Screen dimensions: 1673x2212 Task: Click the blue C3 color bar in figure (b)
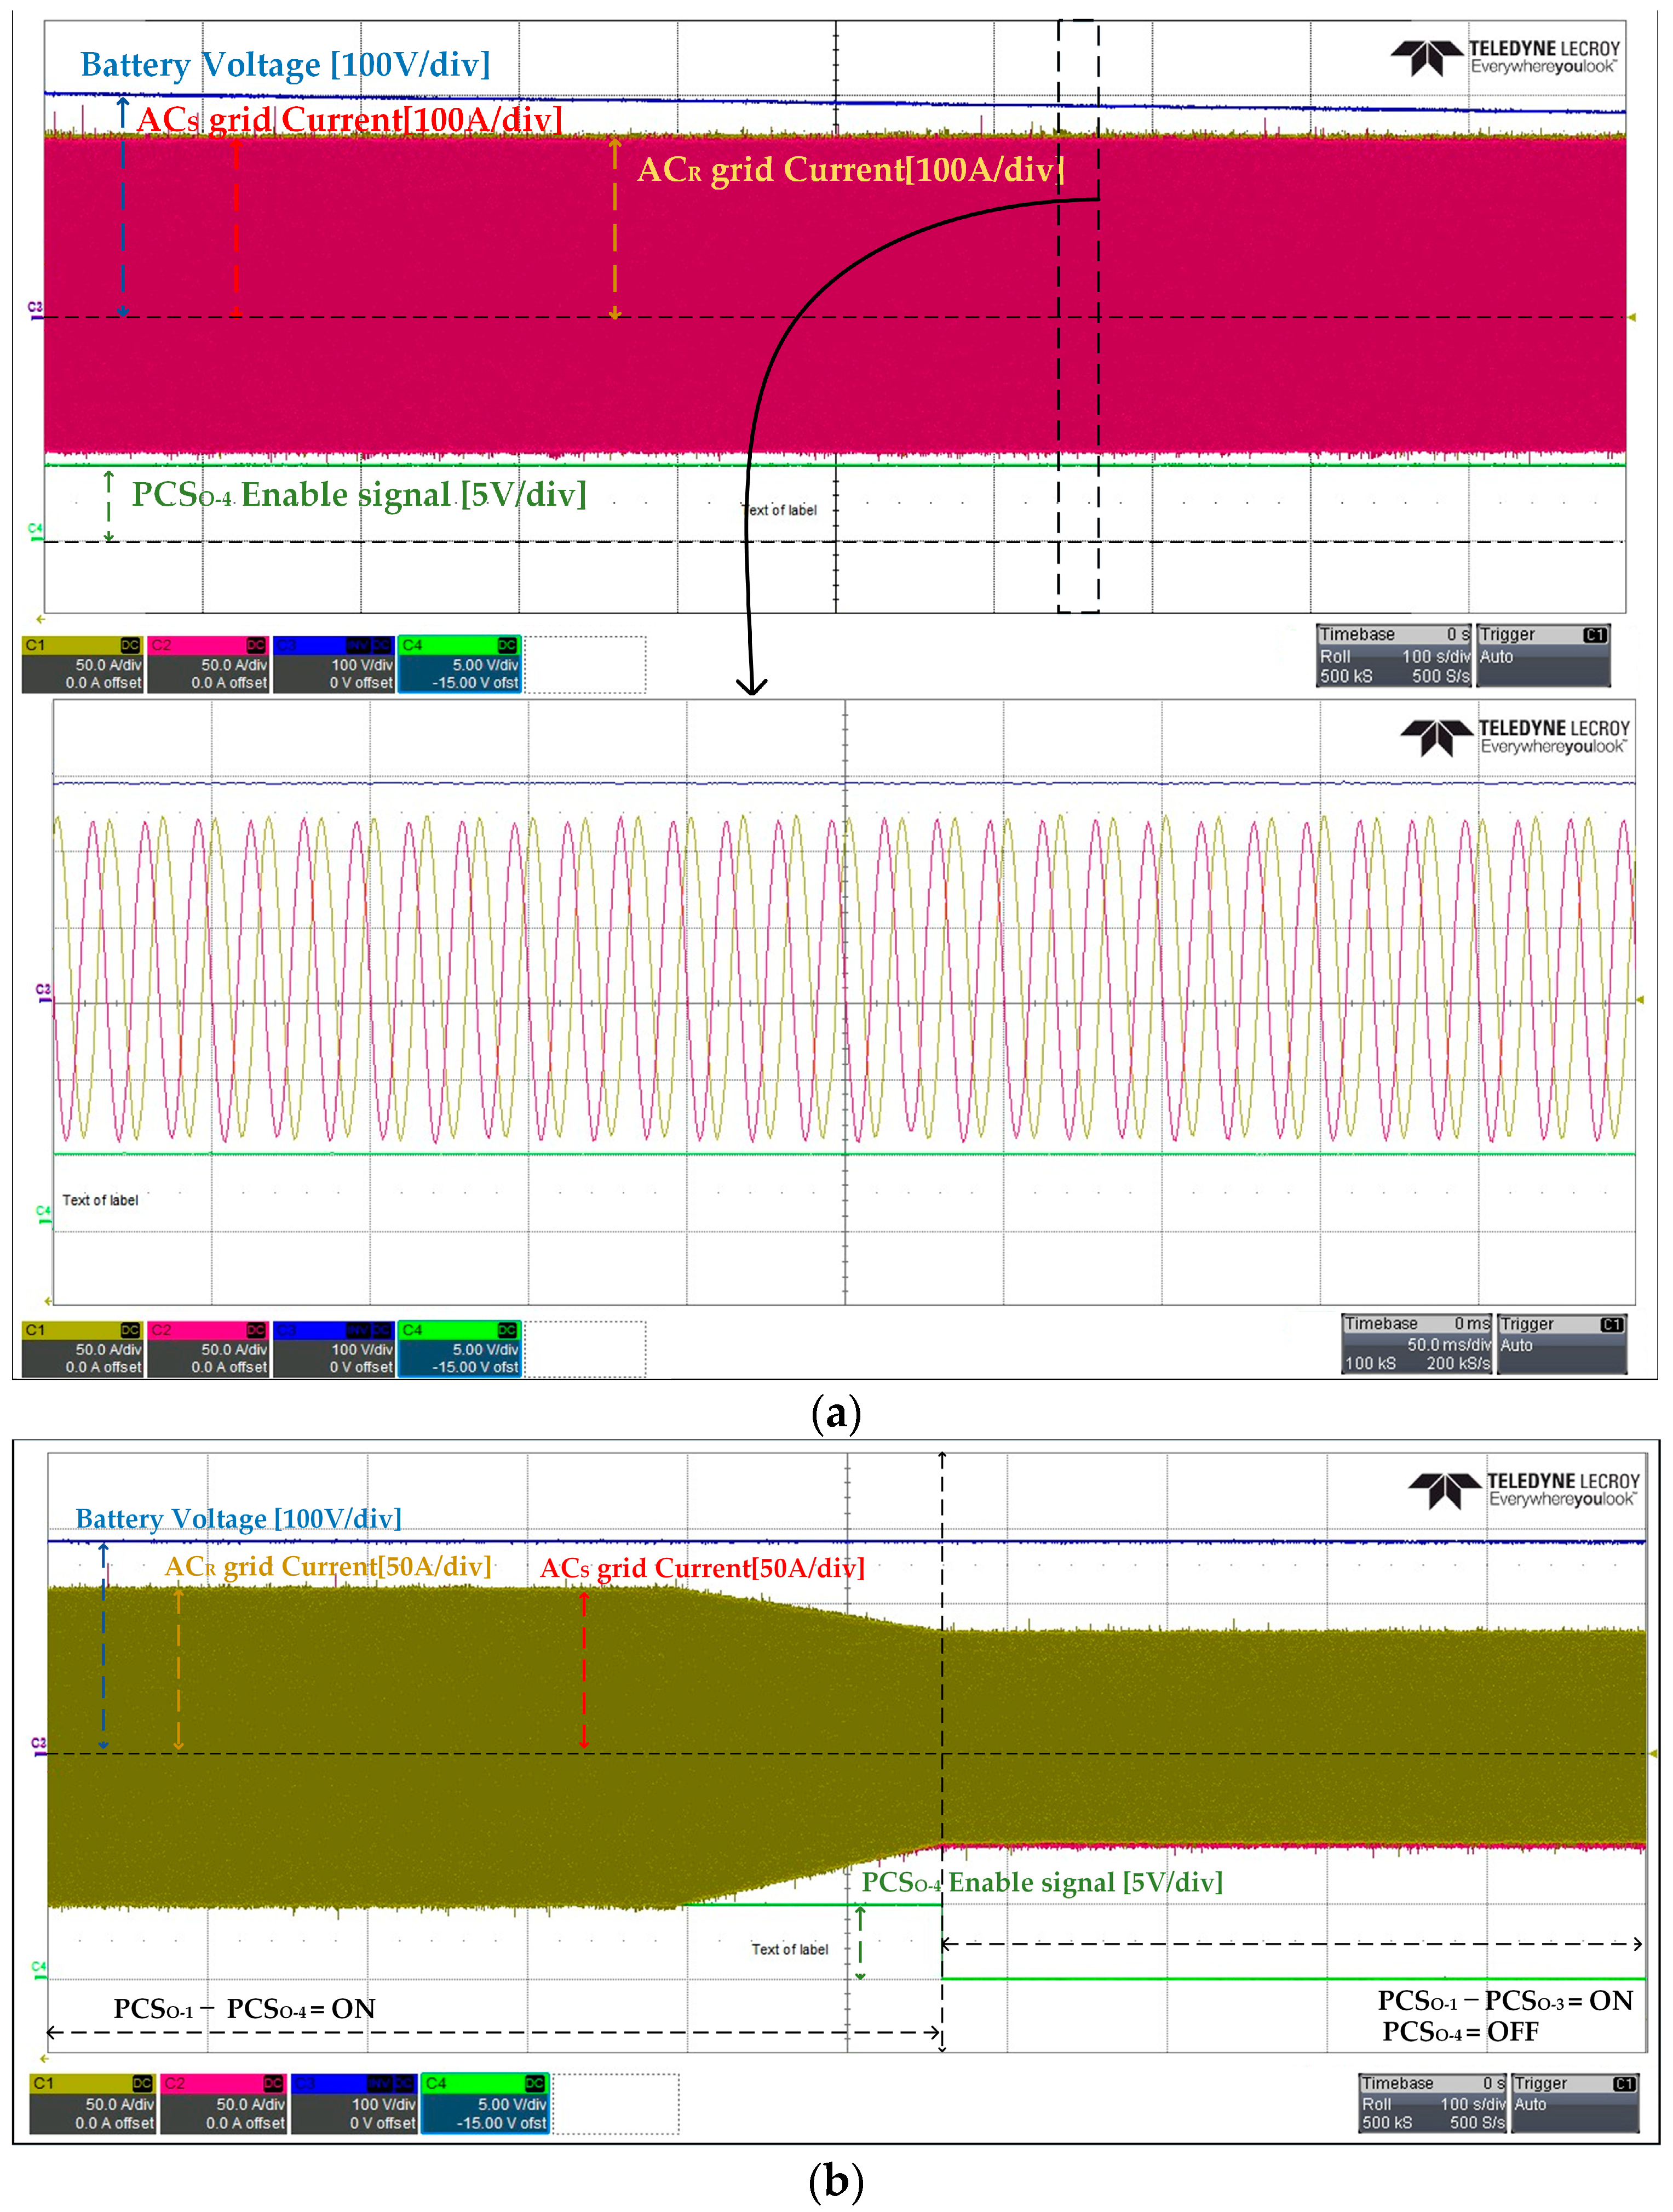pos(354,2083)
